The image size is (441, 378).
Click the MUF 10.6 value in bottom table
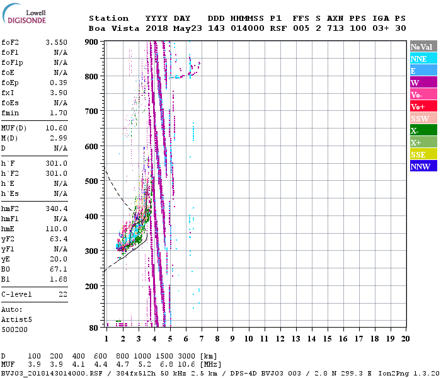coord(186,365)
